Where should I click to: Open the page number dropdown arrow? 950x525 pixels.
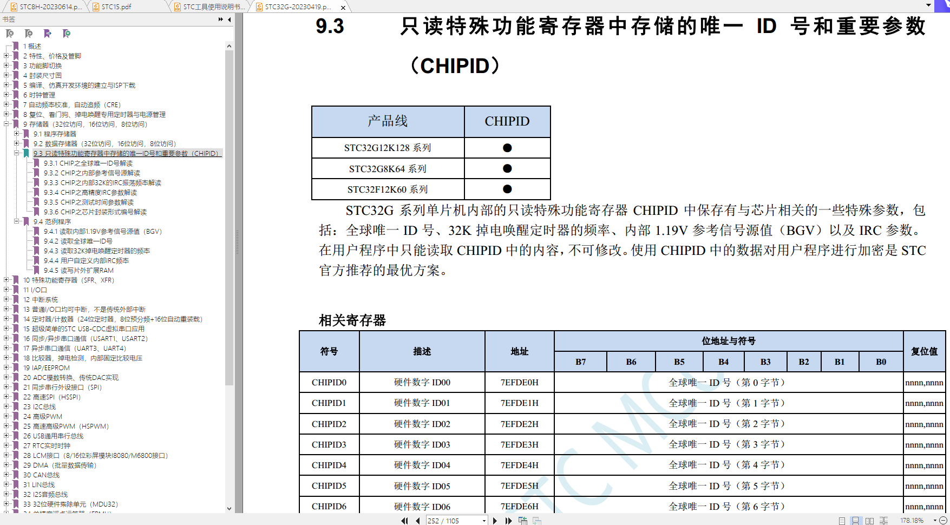[484, 521]
